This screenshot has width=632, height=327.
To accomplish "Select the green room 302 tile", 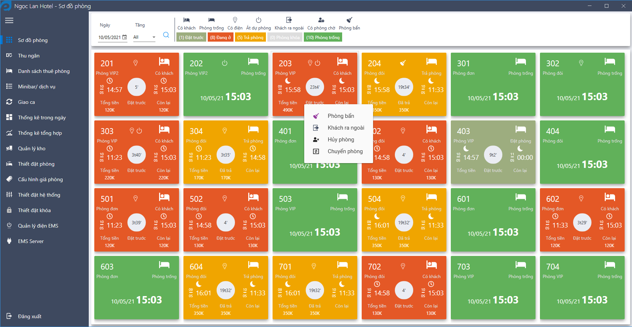I will [582, 84].
